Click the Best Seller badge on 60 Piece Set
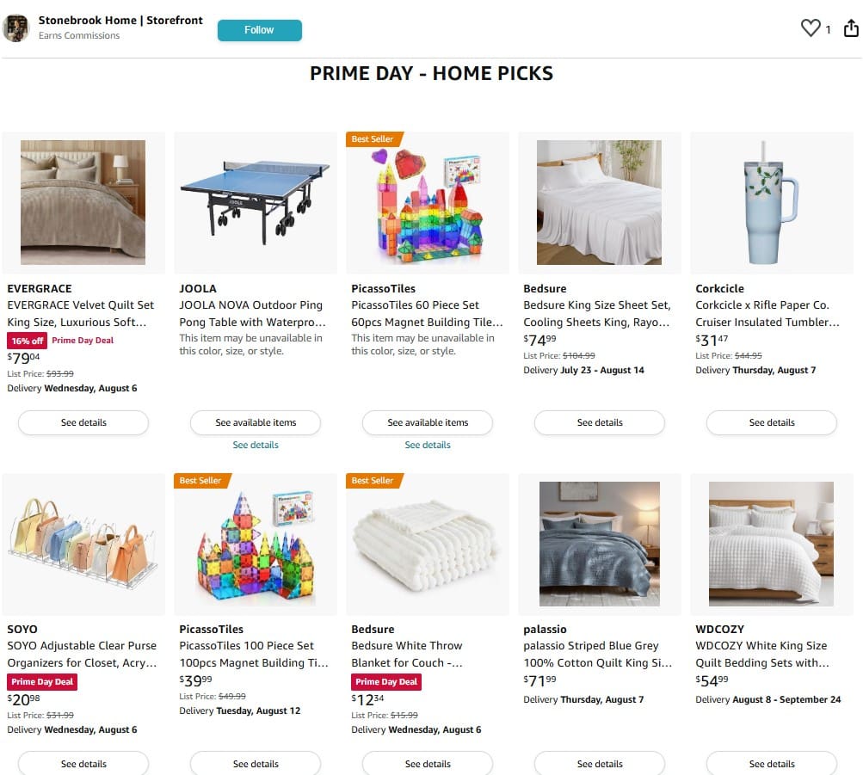The width and height of the screenshot is (863, 775). (374, 139)
